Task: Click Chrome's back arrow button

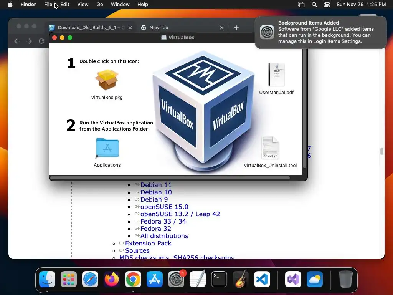Action: (x=17, y=41)
